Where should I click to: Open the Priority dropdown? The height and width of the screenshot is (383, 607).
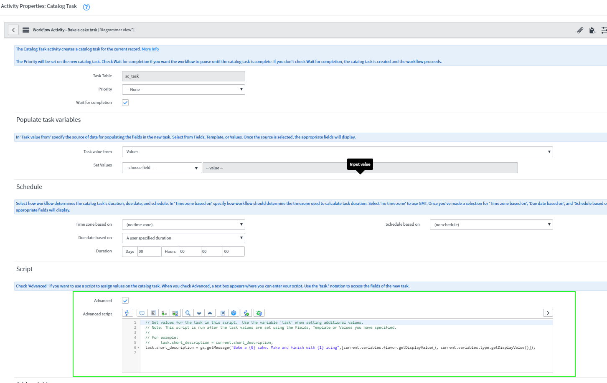click(x=183, y=90)
